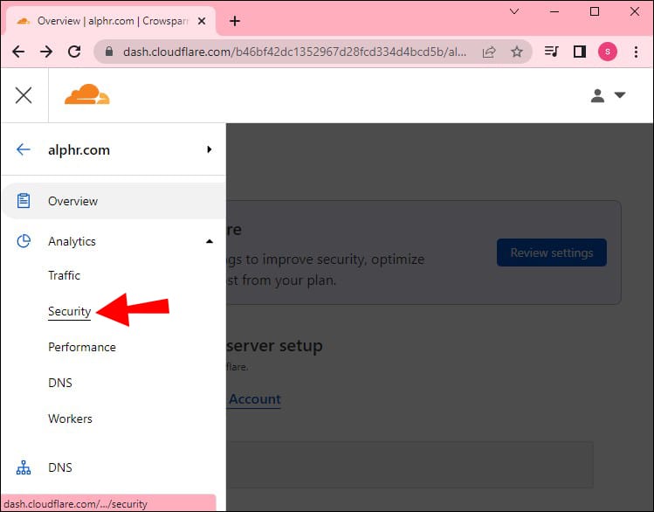The width and height of the screenshot is (654, 512).
Task: Toggle the browser side panel
Action: [x=579, y=52]
